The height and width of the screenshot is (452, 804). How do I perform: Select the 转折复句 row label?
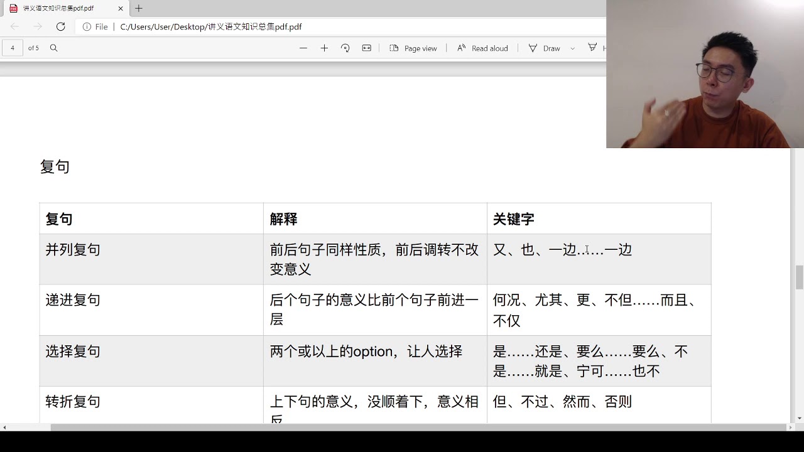click(73, 401)
